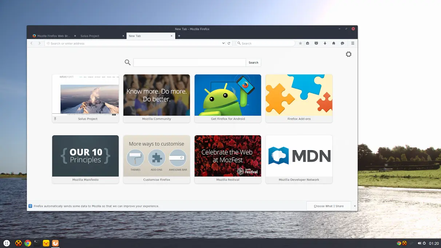This screenshot has height=248, width=441.
Task: Reload the current page
Action: tap(229, 43)
